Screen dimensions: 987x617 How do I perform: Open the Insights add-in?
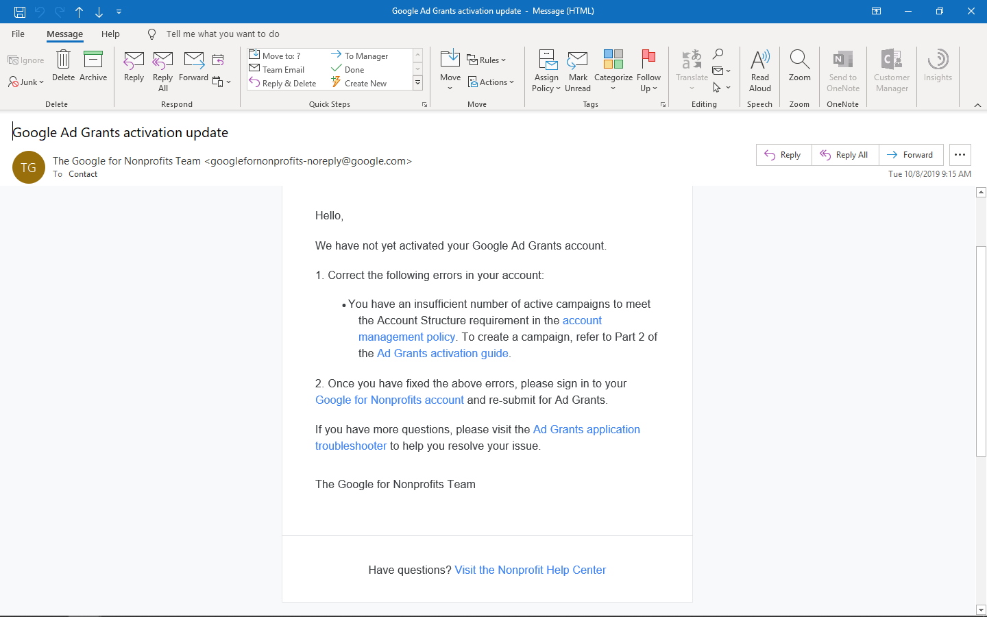pos(938,66)
